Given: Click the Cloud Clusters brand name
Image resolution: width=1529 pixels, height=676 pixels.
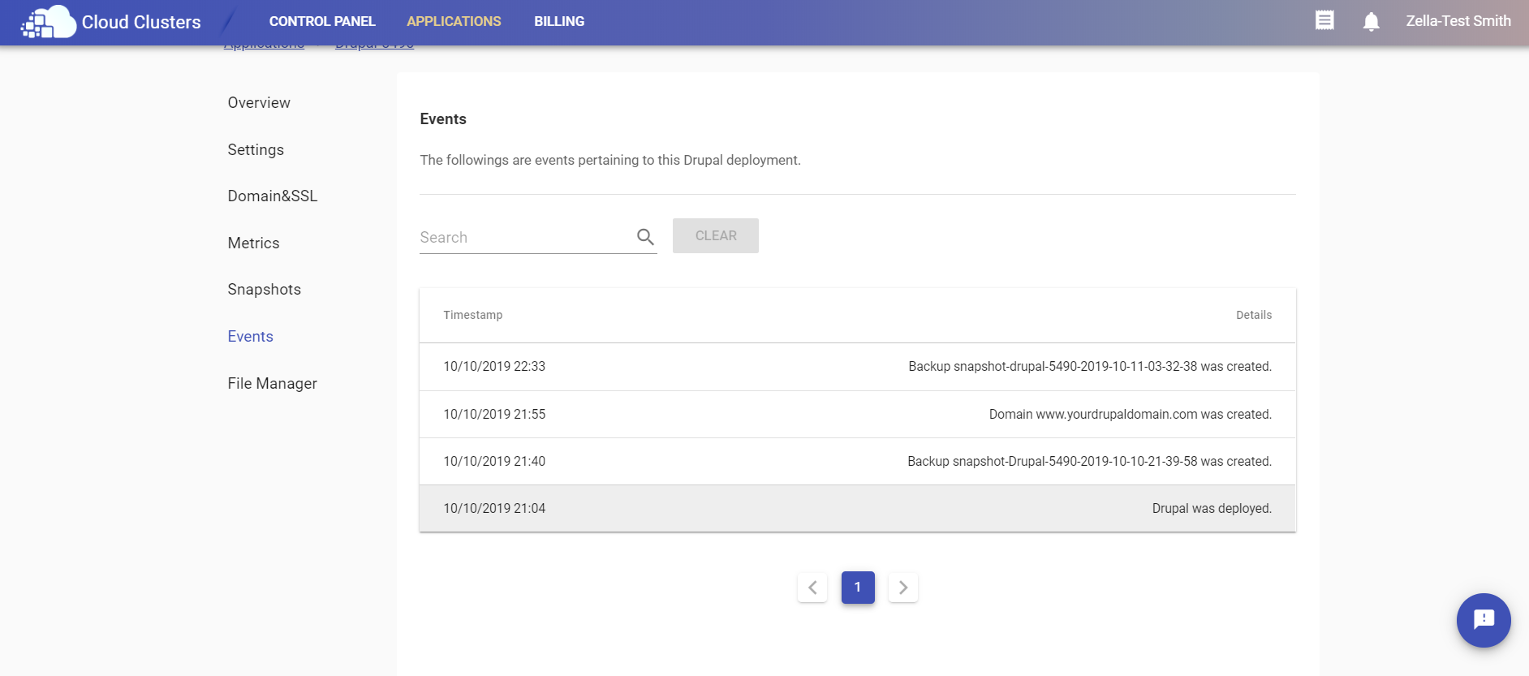Looking at the screenshot, I should coord(141,23).
